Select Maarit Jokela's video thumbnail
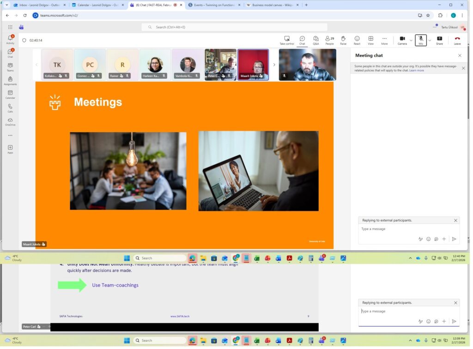Viewport: 473px width, 349px height. [x=253, y=65]
